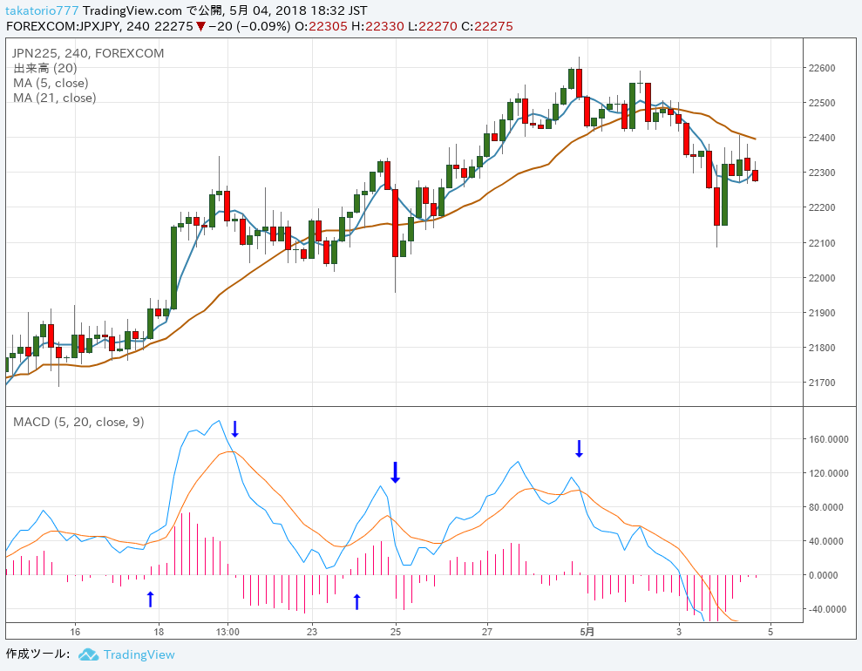The width and height of the screenshot is (862, 671).
Task: Click the 21700 price axis label
Action: [822, 383]
